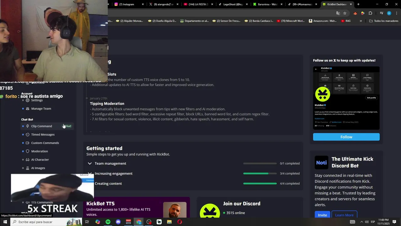Click the KickBot TTS banner

tap(137, 207)
